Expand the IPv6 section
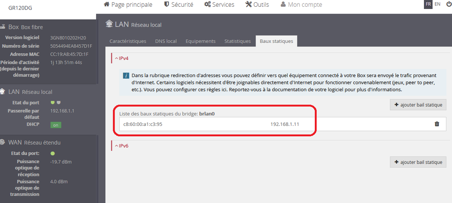452x203 pixels. 123,146
